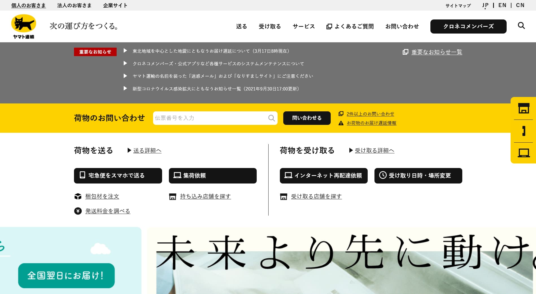Click arrow beside coronavirus notice

click(125, 89)
